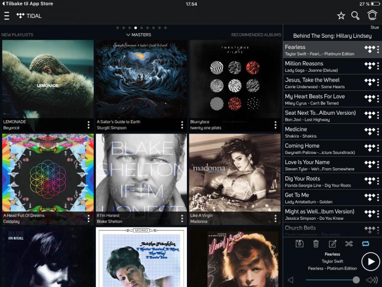Tap TIDAL logo on Love Is Your Name
The height and width of the screenshot is (287, 382).
tap(370, 164)
